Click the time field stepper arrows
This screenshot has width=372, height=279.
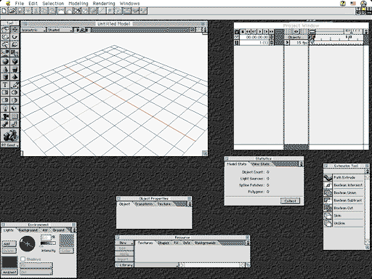coord(272,37)
